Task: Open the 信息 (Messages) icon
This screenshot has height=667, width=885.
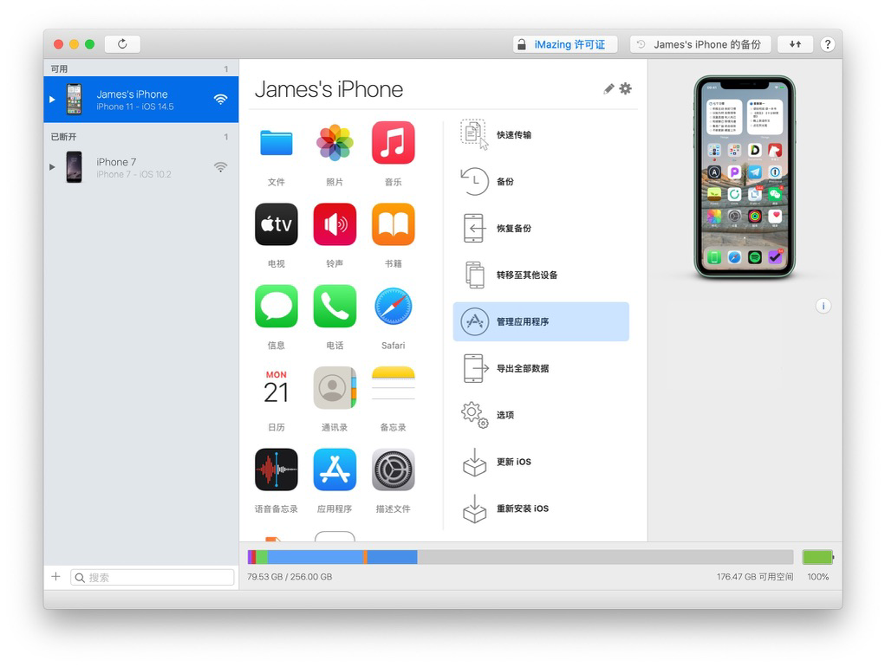Action: (276, 306)
